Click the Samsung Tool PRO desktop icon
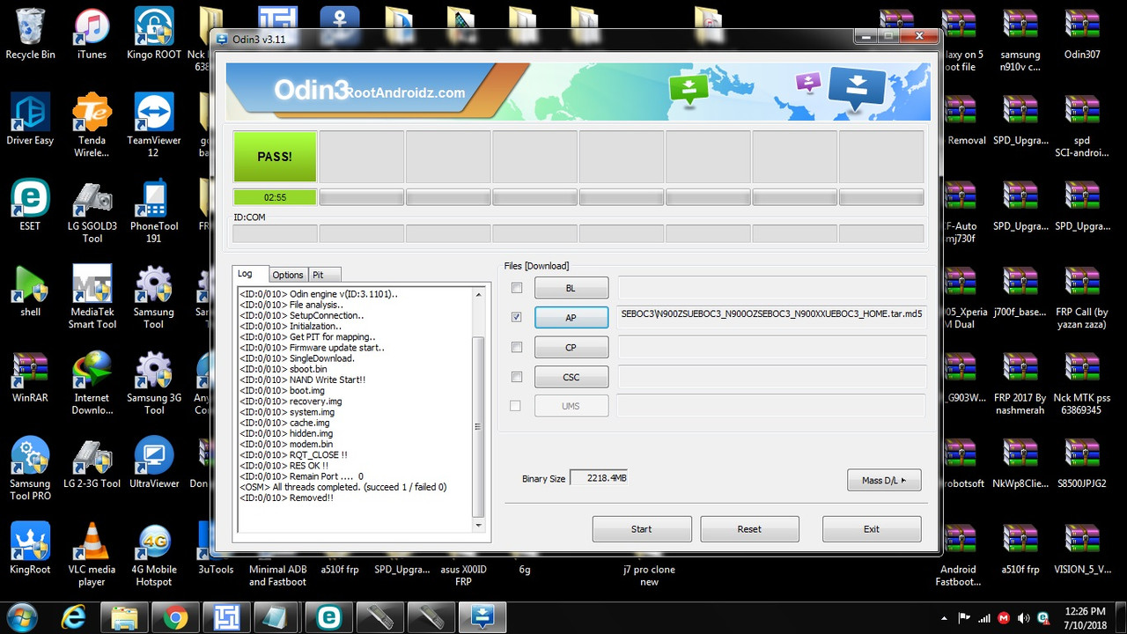Viewport: 1127px width, 634px height. 30,468
